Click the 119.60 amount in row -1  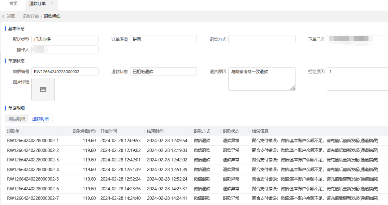tap(89, 141)
